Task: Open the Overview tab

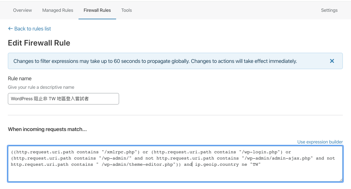Action: (x=23, y=10)
